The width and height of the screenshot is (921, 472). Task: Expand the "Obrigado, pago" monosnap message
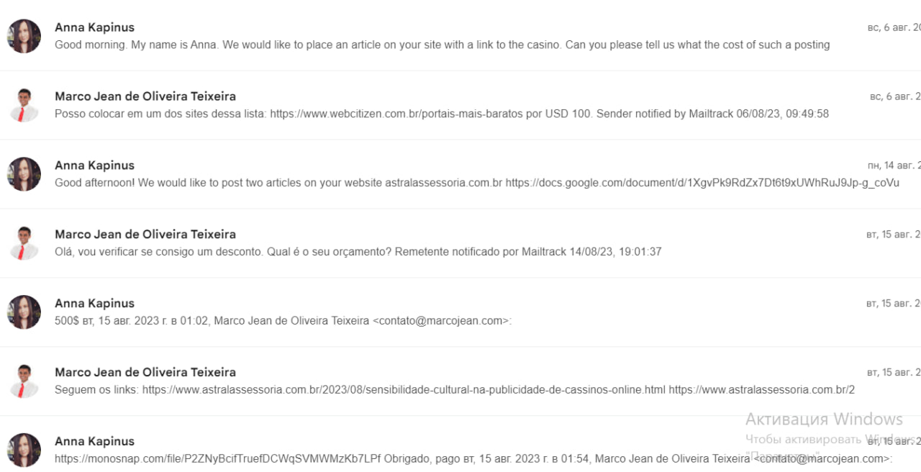473,459
